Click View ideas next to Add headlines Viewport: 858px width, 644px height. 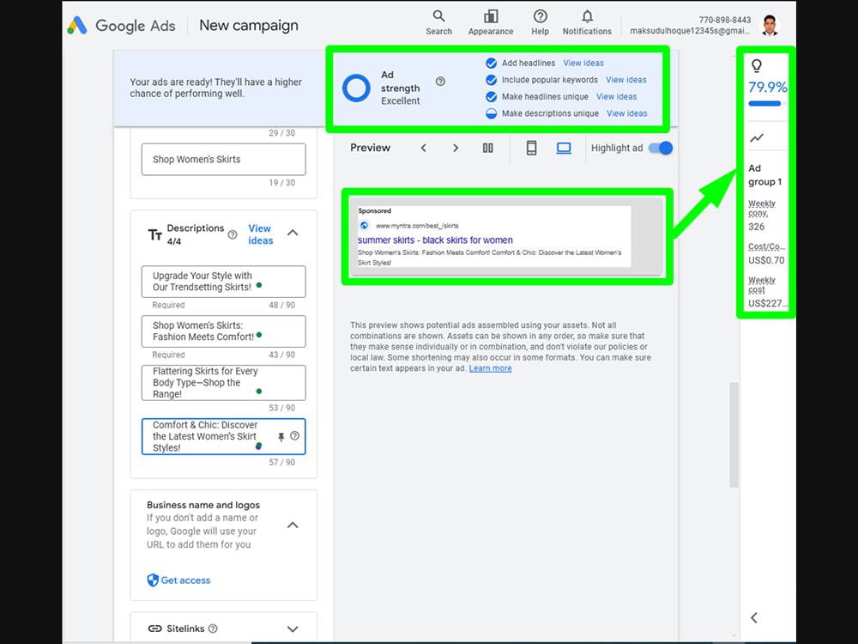coord(583,63)
